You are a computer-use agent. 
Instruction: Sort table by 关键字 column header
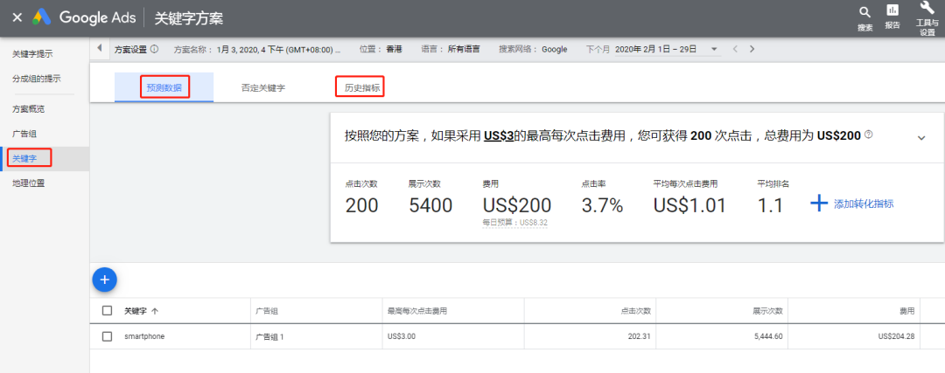(140, 311)
